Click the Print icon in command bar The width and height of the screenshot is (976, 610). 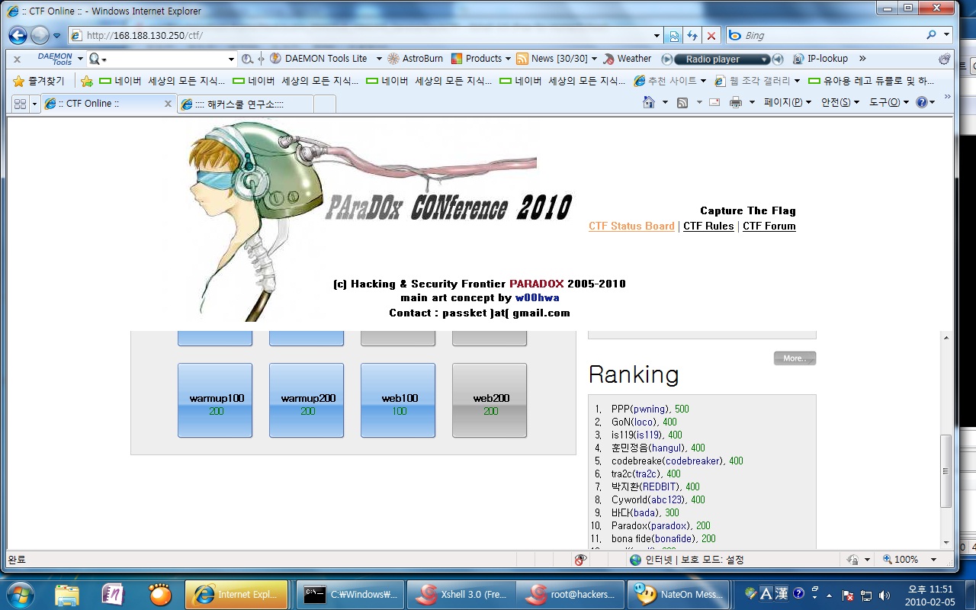pyautogui.click(x=735, y=103)
